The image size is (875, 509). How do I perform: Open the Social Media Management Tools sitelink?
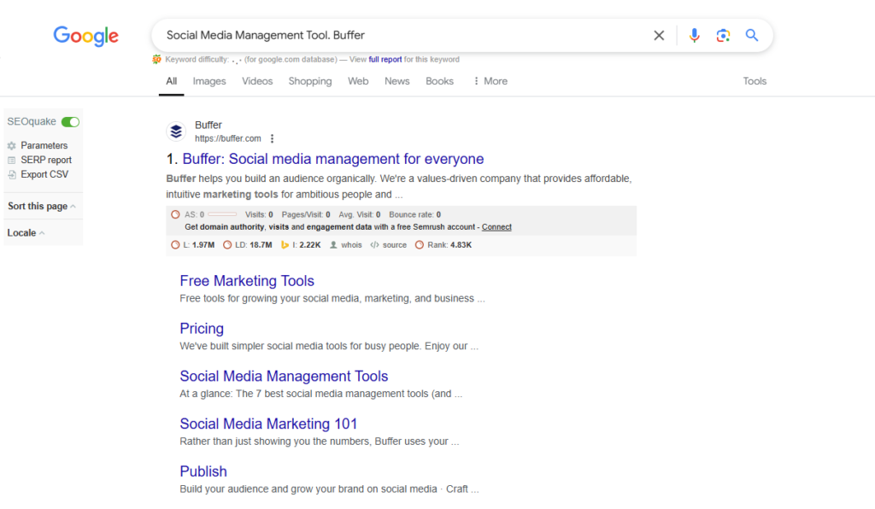click(x=284, y=377)
